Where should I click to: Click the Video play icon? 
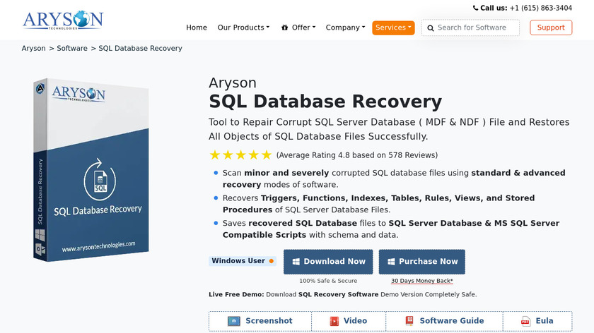(x=334, y=321)
